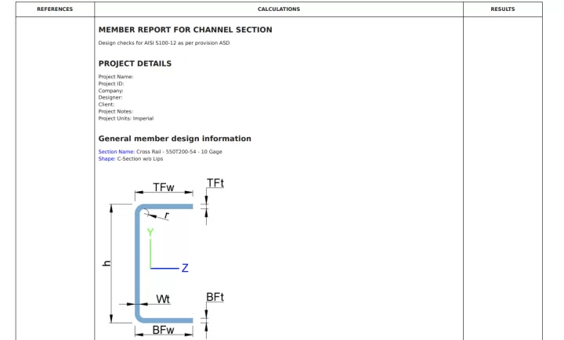Click the General member design information heading
The image size is (564, 340).
175,139
